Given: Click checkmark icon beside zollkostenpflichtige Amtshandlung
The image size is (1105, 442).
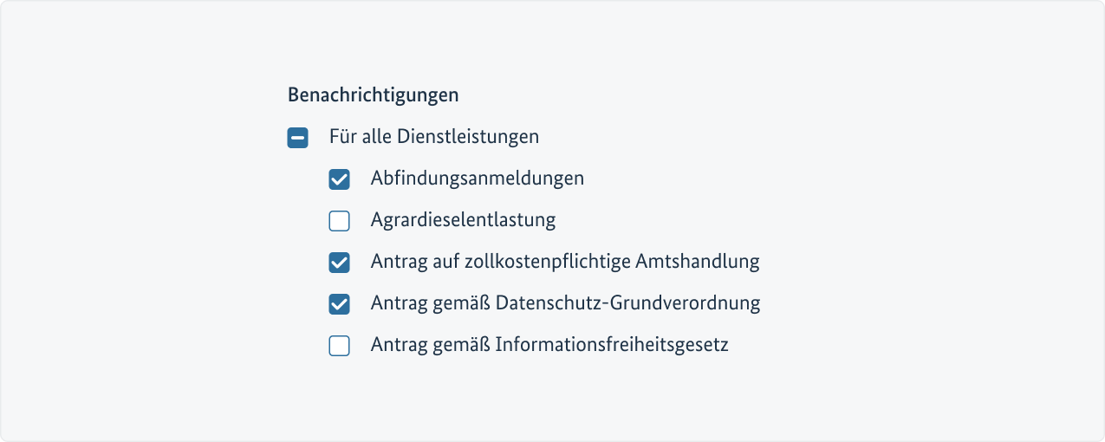Looking at the screenshot, I should (340, 263).
